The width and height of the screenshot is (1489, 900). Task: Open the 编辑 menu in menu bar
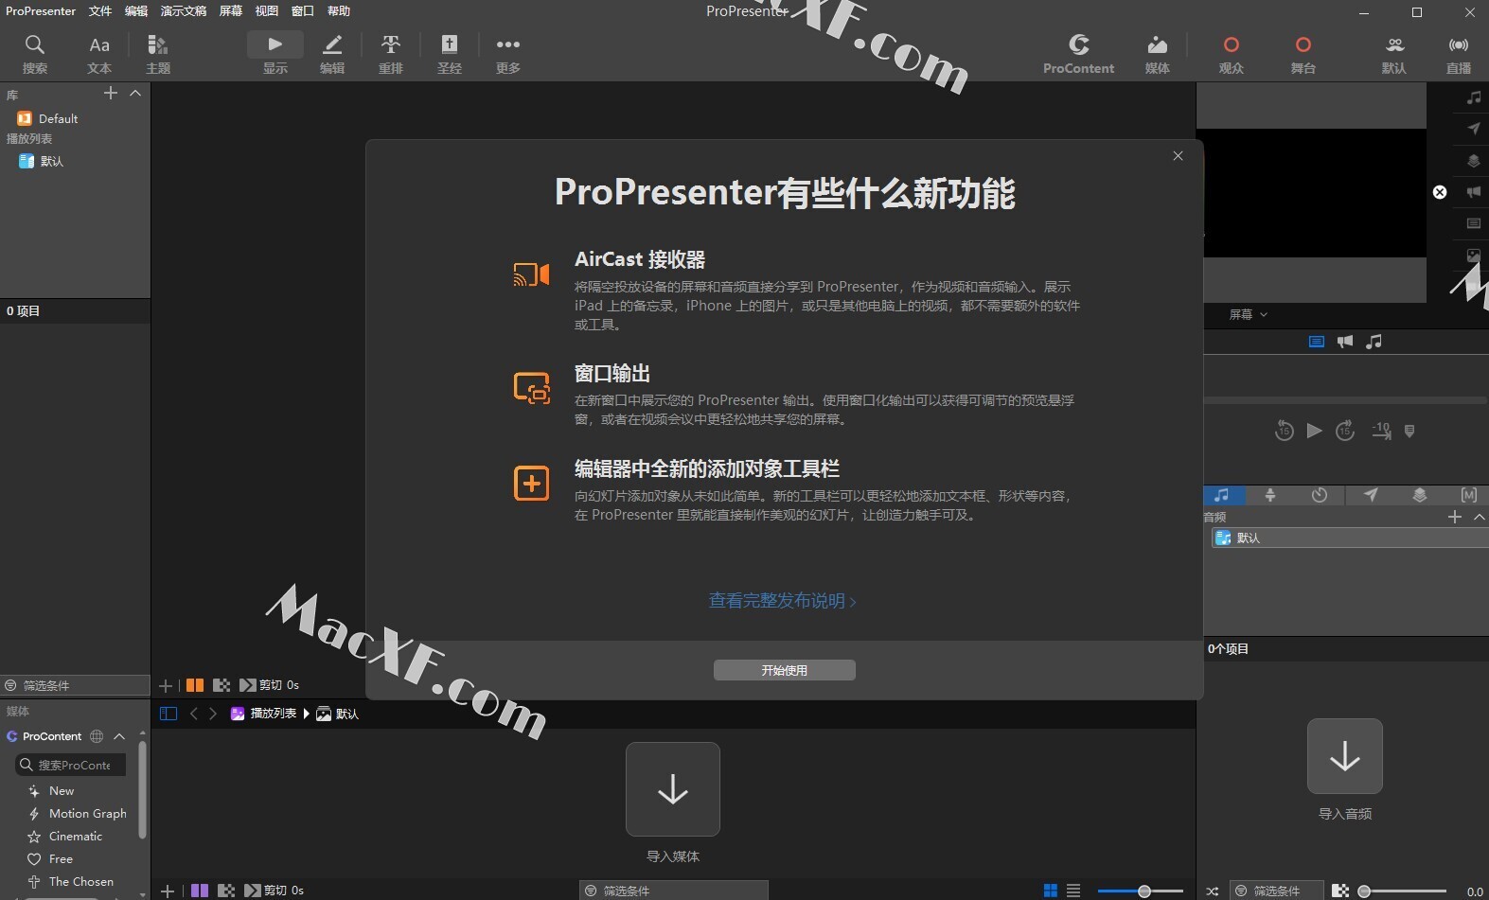tap(136, 11)
